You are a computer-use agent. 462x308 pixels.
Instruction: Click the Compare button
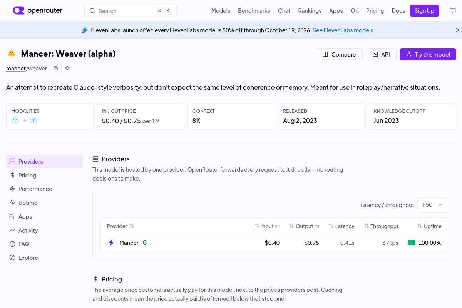[x=339, y=54]
